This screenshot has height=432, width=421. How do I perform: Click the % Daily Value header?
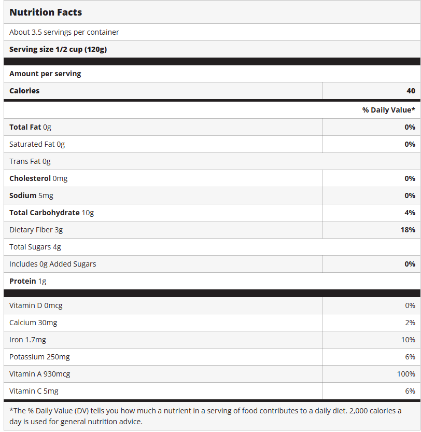coord(388,110)
